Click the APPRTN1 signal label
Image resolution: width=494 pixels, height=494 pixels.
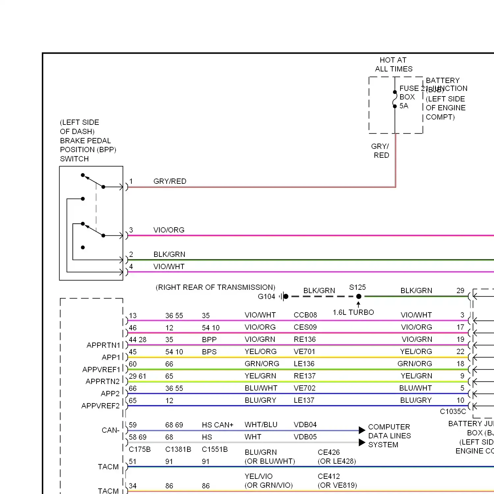point(103,345)
